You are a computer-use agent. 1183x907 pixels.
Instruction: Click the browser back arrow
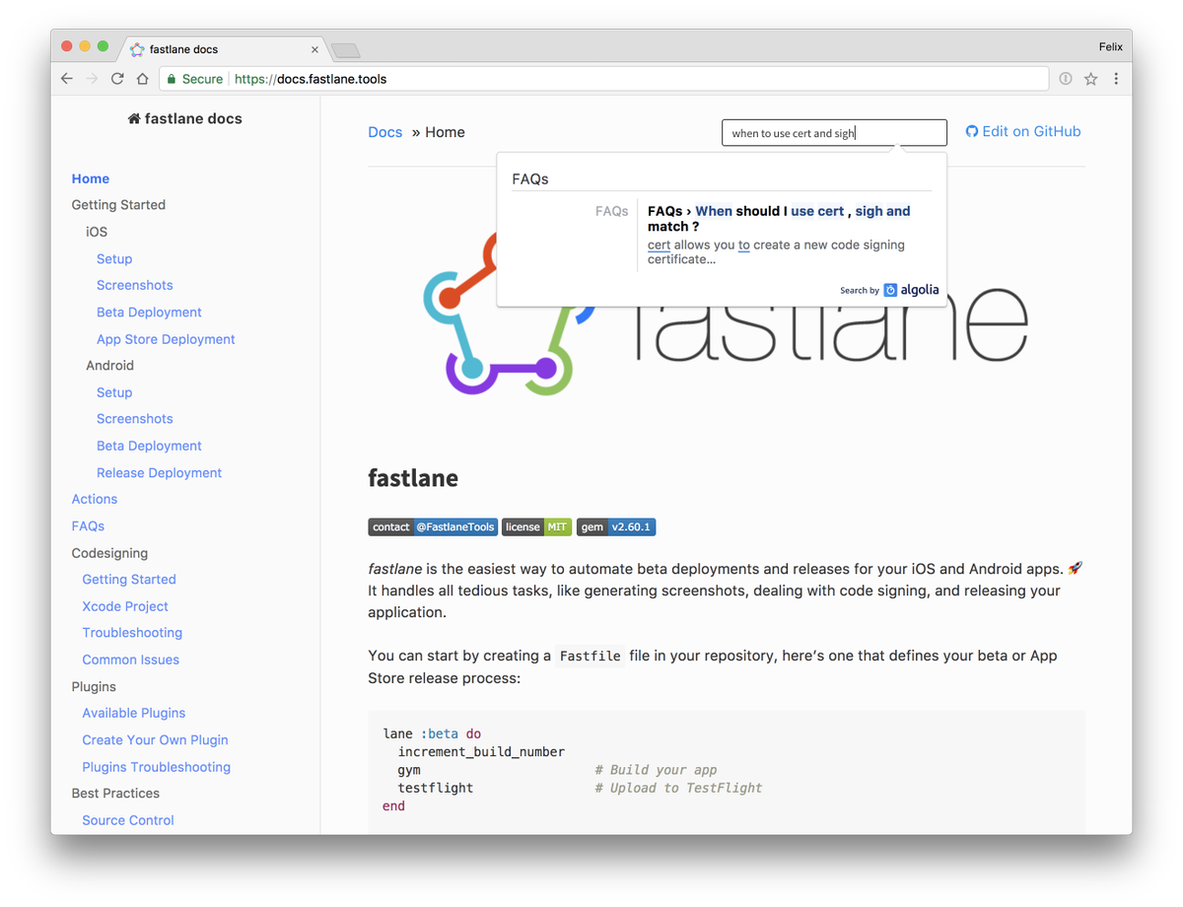(x=67, y=79)
